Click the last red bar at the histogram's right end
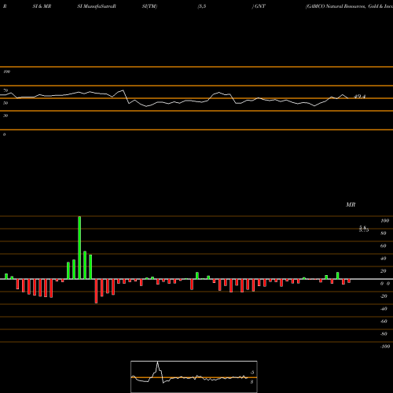The height and width of the screenshot is (393, 393). pos(349,281)
